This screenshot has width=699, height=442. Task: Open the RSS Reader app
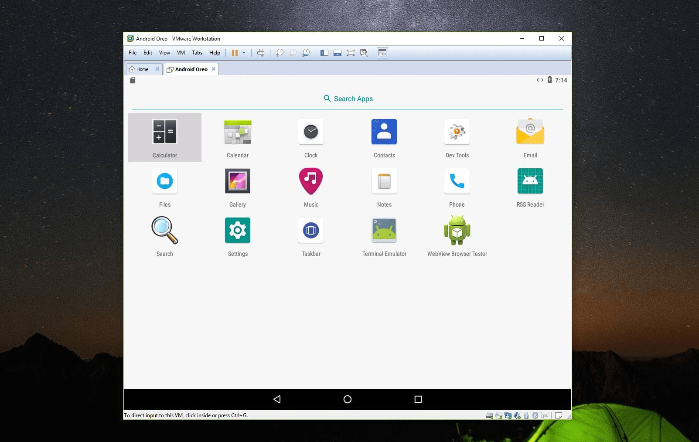530,187
